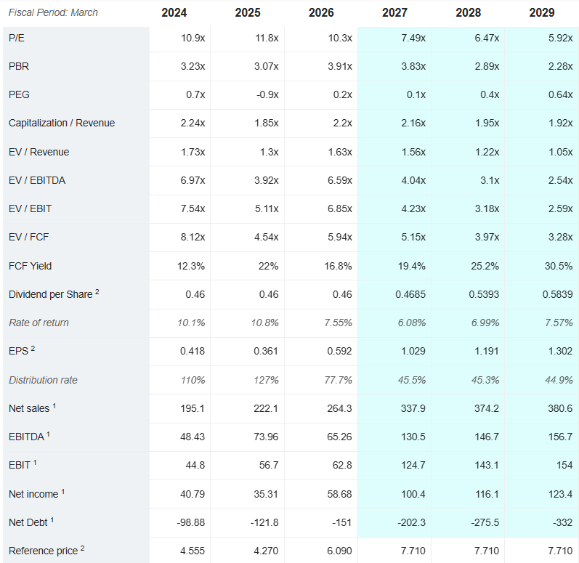The width and height of the screenshot is (579, 563).
Task: Click the EV / Revenue value 1.05x
Action: (x=560, y=152)
